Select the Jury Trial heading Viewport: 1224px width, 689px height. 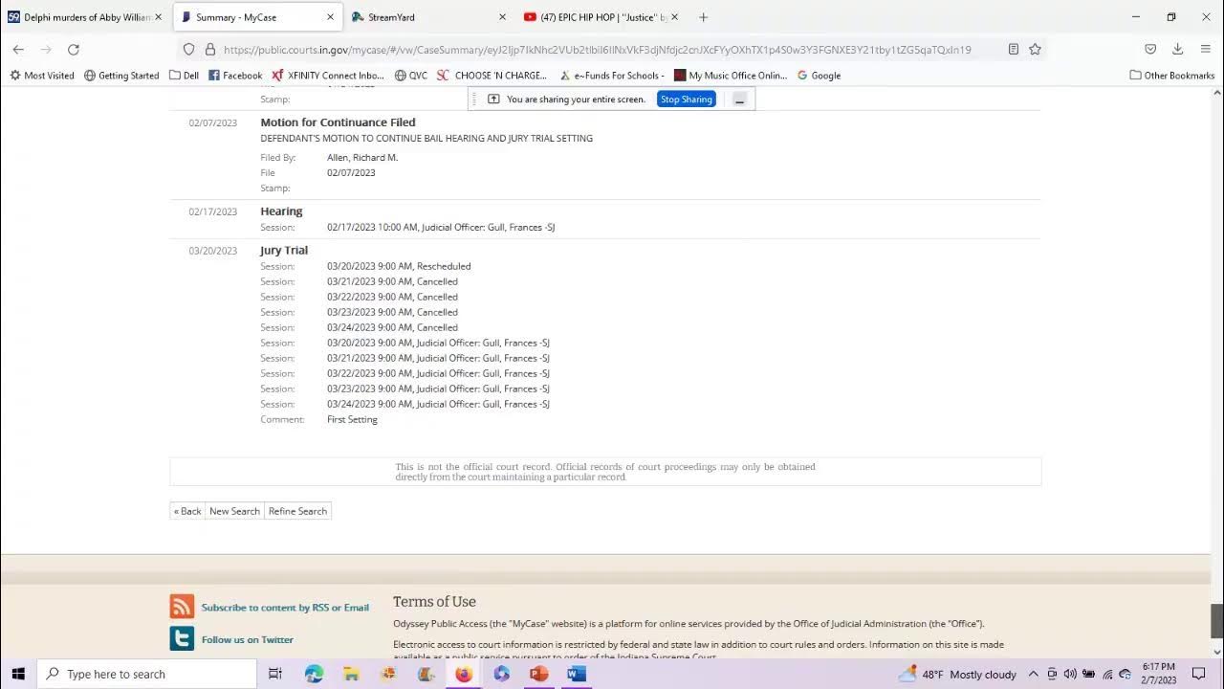284,251
